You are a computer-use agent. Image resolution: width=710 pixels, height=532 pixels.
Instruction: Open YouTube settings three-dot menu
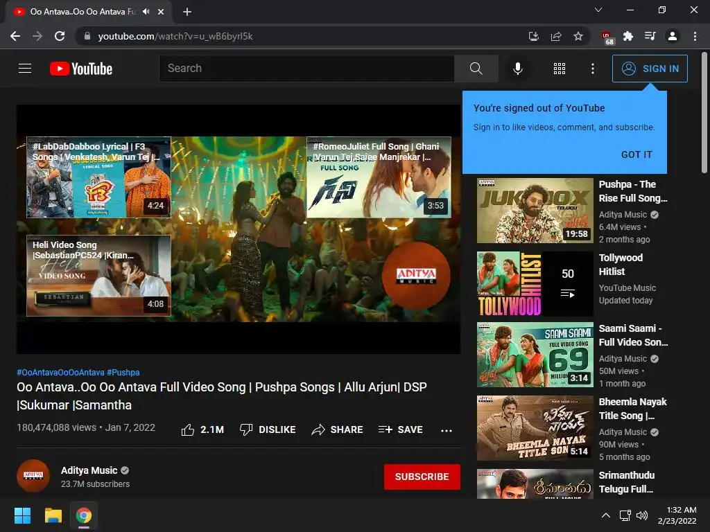593,69
